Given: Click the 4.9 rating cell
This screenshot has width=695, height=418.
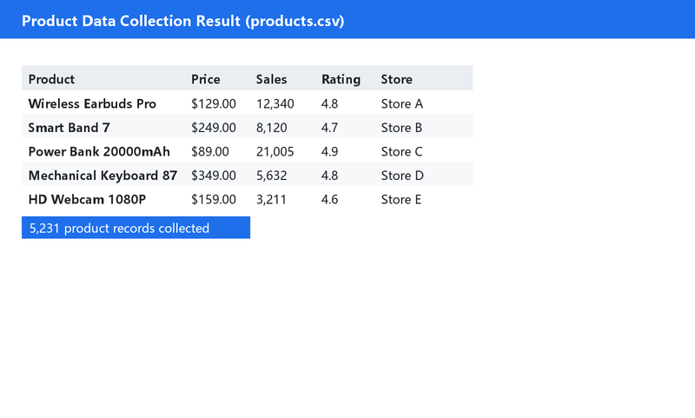Looking at the screenshot, I should [330, 151].
